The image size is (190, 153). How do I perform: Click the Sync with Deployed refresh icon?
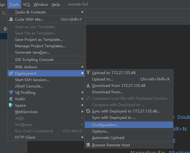point(88,111)
